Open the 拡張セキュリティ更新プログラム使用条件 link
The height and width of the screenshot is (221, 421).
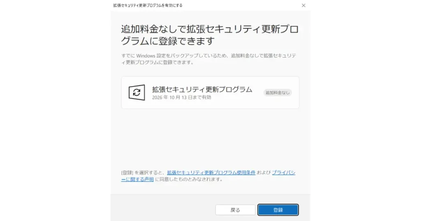[211, 173]
